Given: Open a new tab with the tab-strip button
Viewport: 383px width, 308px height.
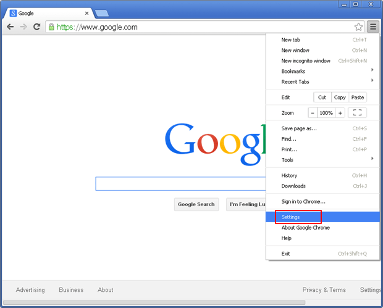Looking at the screenshot, I should pyautogui.click(x=102, y=14).
